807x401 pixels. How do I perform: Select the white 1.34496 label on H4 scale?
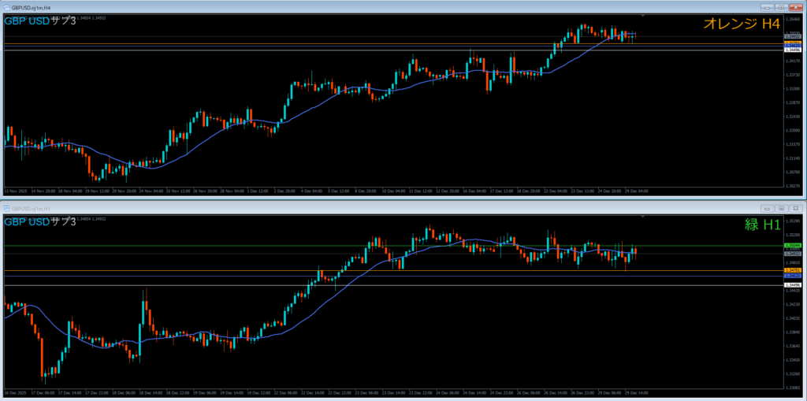[x=792, y=50]
